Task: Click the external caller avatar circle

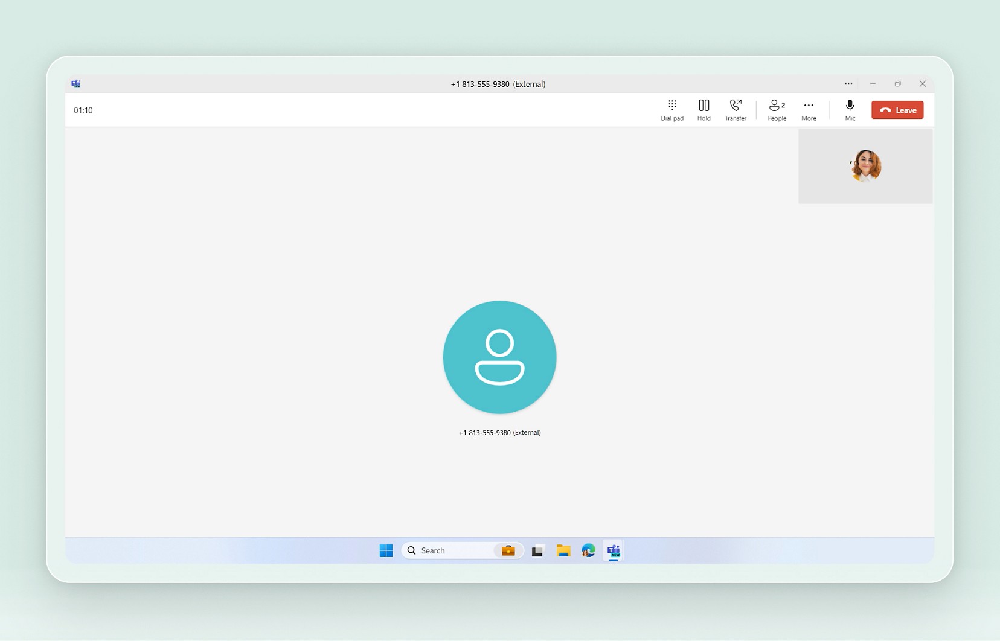Action: pyautogui.click(x=499, y=357)
